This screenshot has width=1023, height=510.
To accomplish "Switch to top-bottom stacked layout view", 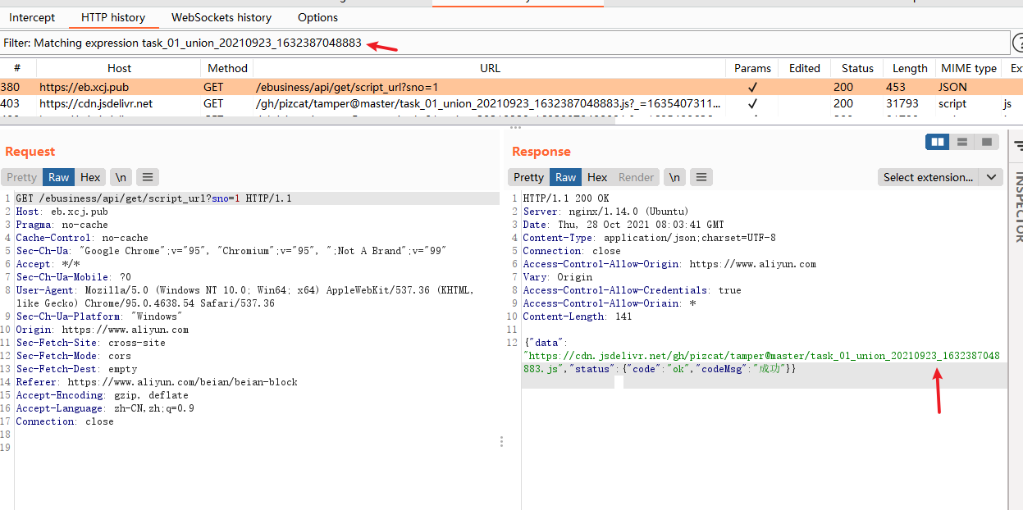I will tap(962, 143).
